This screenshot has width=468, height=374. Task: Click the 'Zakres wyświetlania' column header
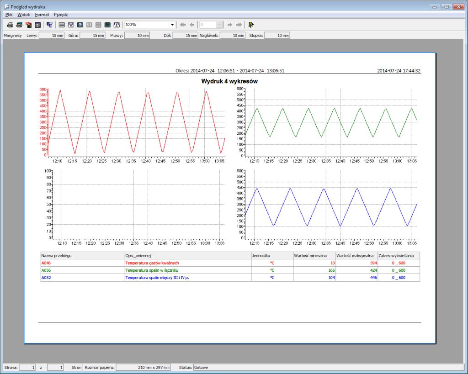click(399, 256)
